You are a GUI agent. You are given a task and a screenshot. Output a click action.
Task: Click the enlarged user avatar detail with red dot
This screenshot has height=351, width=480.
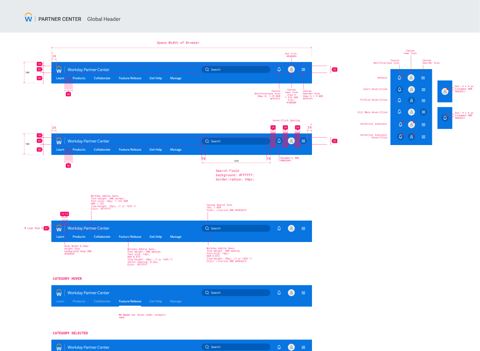(445, 91)
